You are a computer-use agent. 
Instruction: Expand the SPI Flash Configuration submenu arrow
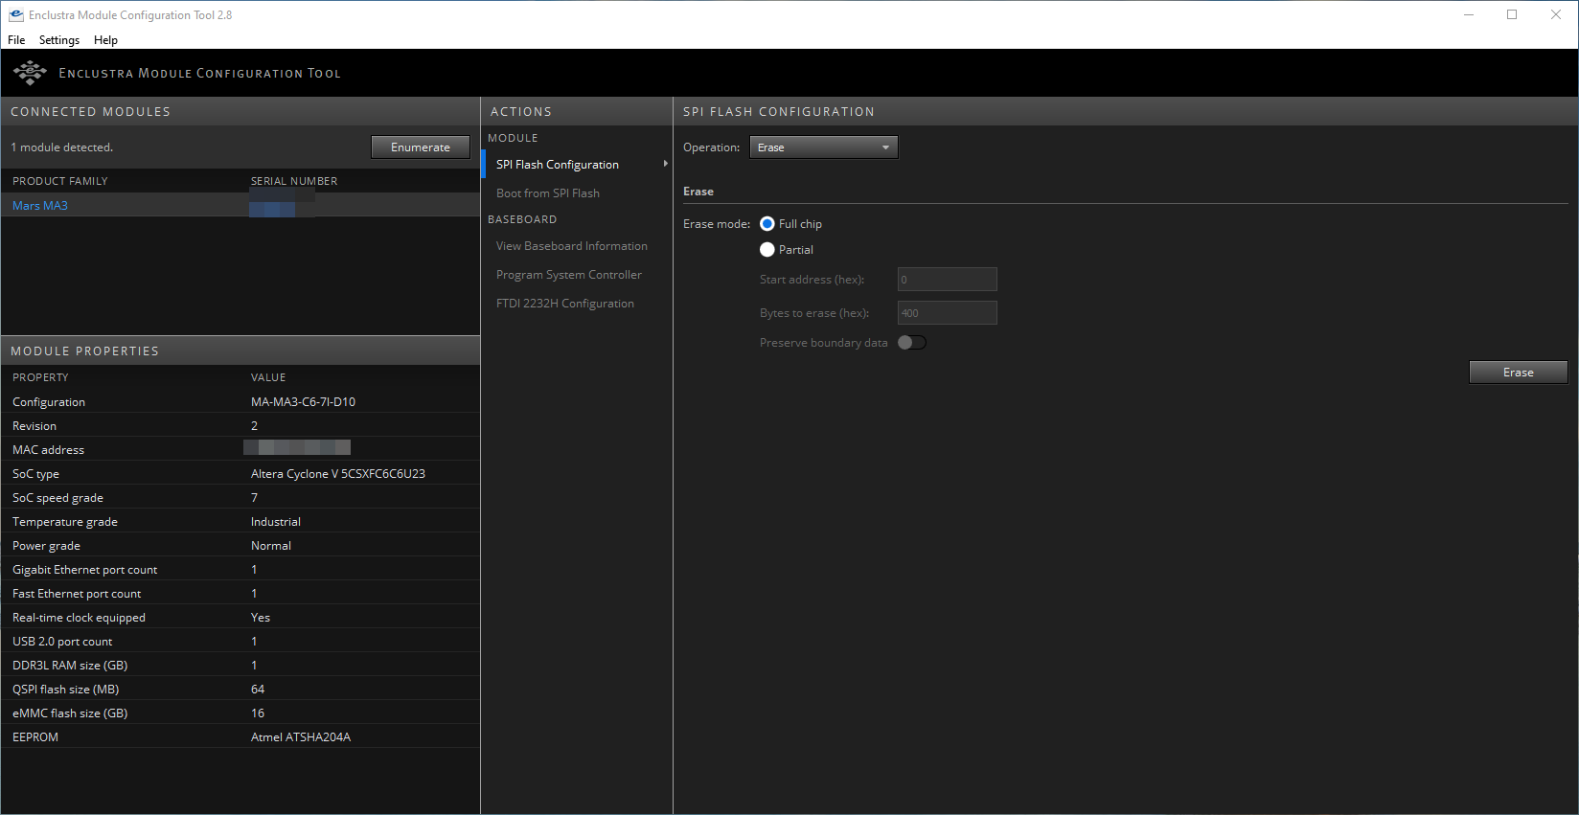tap(665, 164)
